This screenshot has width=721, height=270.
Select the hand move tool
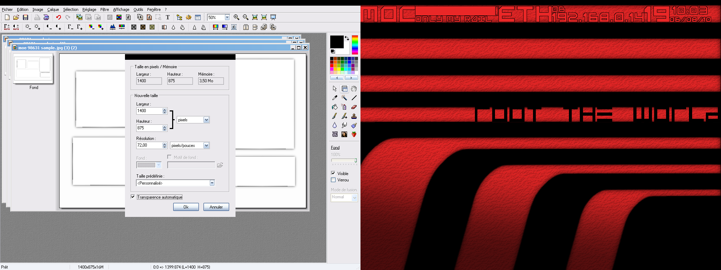[354, 89]
